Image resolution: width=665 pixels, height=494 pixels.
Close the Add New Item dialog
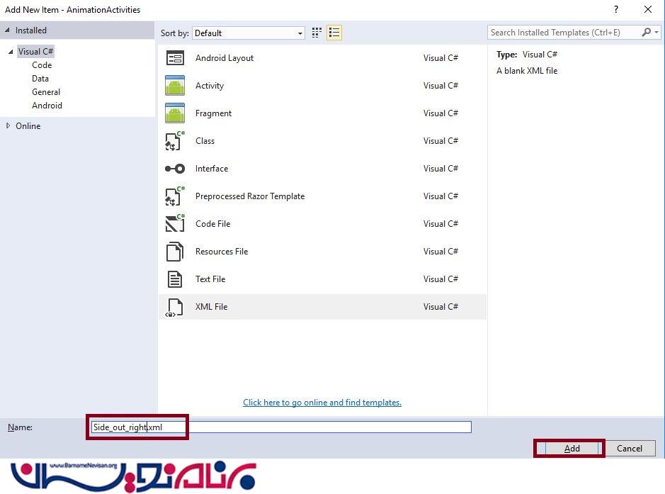point(648,9)
